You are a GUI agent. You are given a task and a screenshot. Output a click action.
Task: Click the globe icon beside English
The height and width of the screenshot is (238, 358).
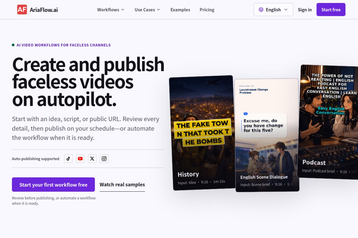pyautogui.click(x=261, y=9)
